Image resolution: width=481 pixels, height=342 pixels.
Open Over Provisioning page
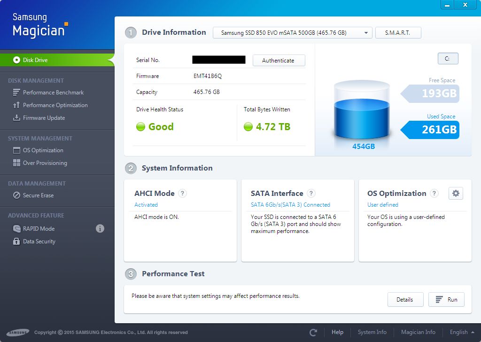pyautogui.click(x=45, y=163)
